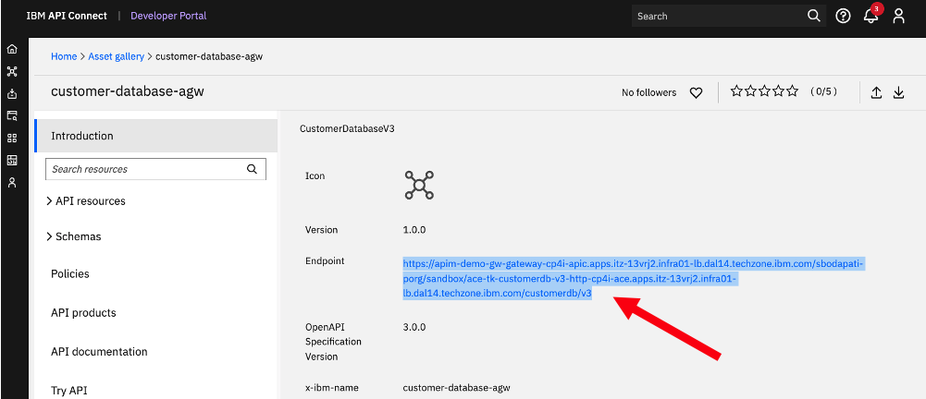
Task: Click No followers text
Action: [x=649, y=92]
